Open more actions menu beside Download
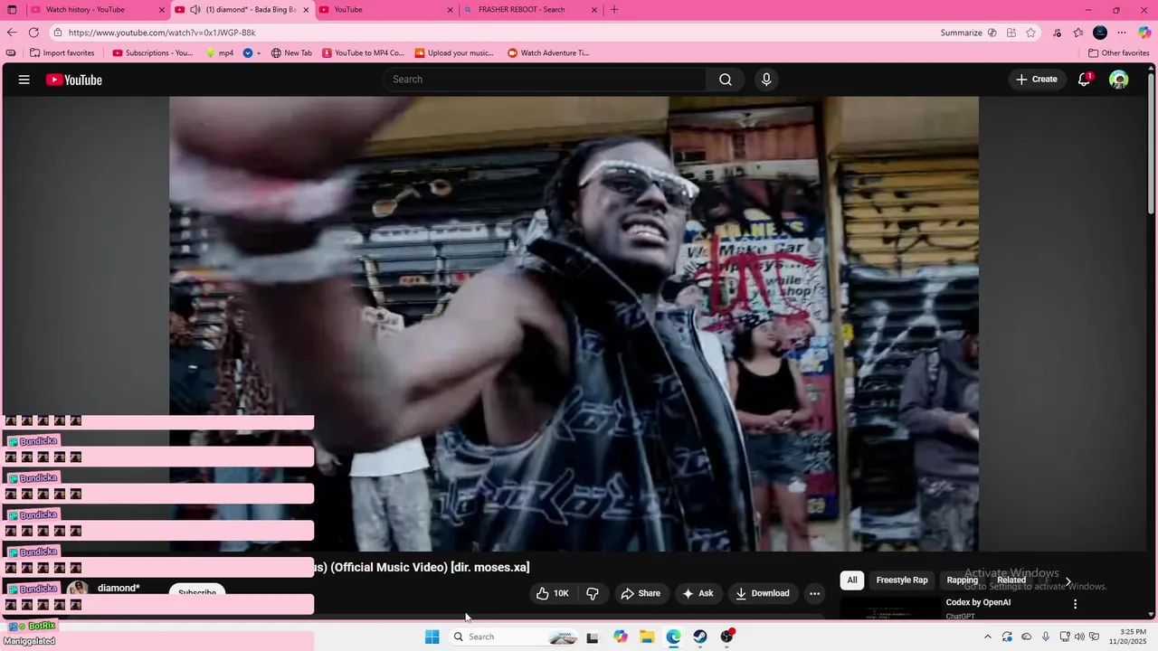The height and width of the screenshot is (651, 1158). (814, 593)
